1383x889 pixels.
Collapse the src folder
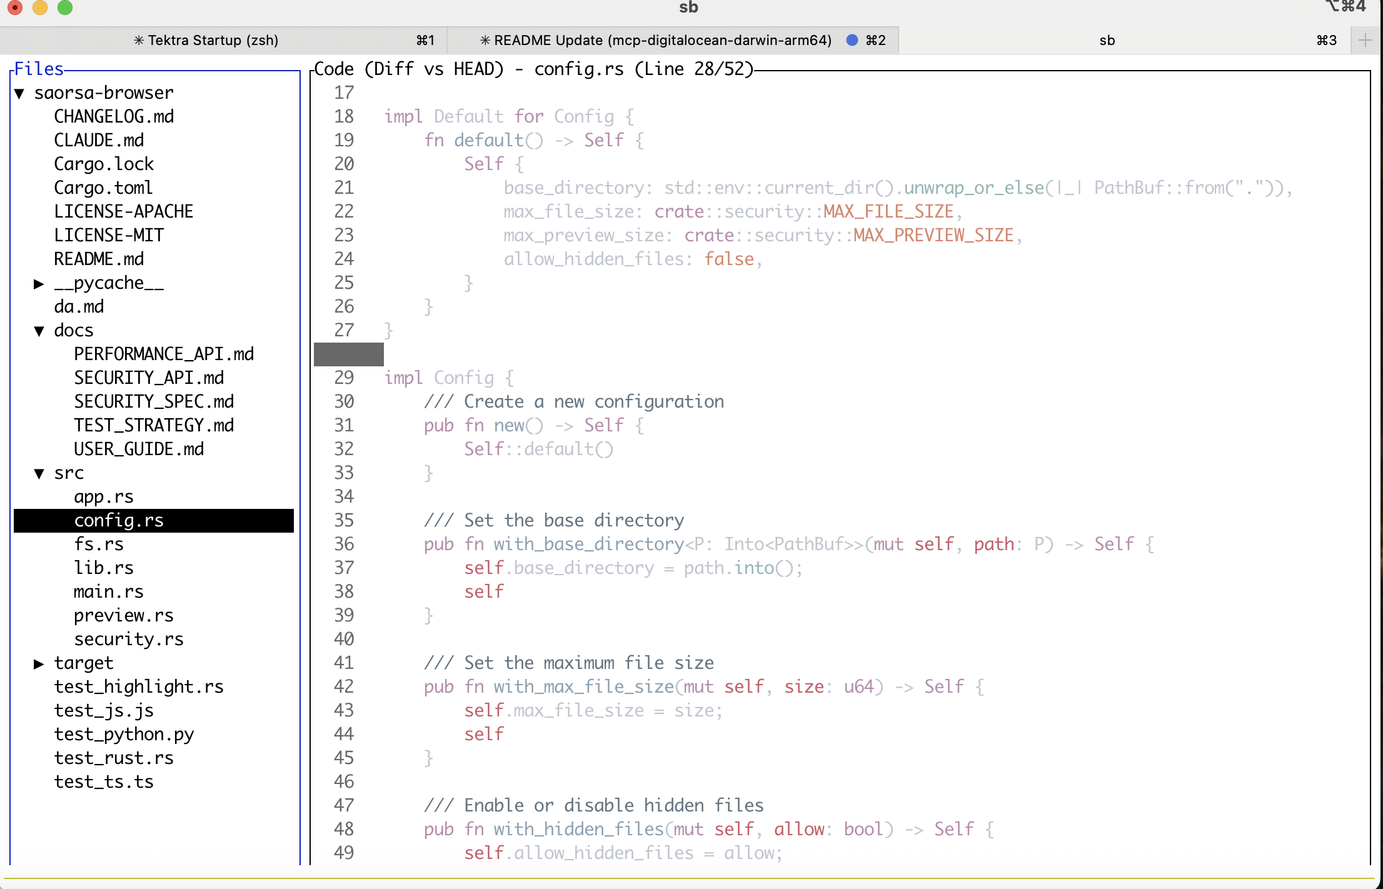[x=39, y=473]
